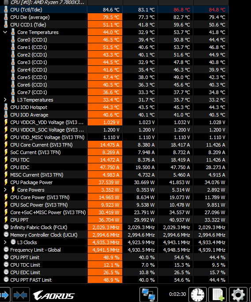251x302 pixels.
Task: Select the CPU TDC Limit row label
Action: point(25,265)
